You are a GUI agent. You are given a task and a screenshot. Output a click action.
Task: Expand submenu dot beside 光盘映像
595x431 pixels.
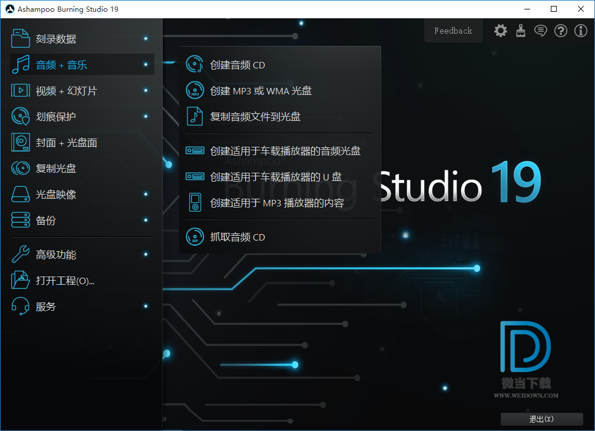click(x=146, y=194)
